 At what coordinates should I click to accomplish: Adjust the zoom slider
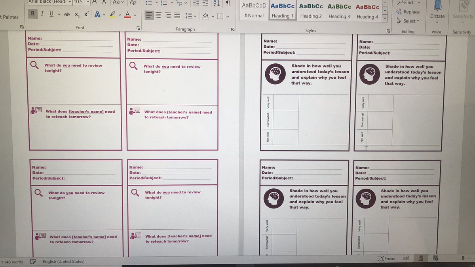coord(462,258)
